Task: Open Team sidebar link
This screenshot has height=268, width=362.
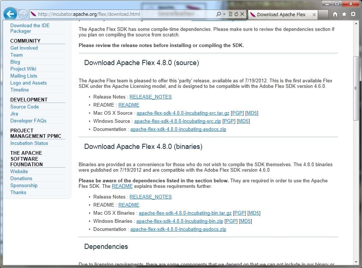Action: click(x=17, y=55)
